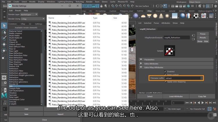Select Refraction in render elements list

[x=14, y=77]
